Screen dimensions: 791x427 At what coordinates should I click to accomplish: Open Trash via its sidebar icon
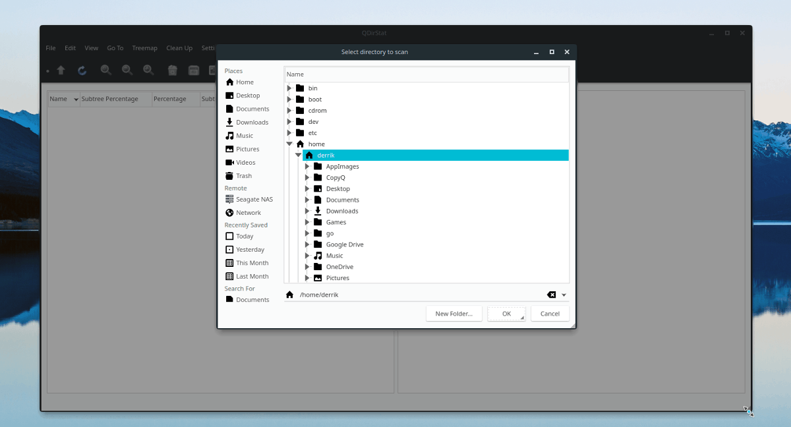[228, 175]
